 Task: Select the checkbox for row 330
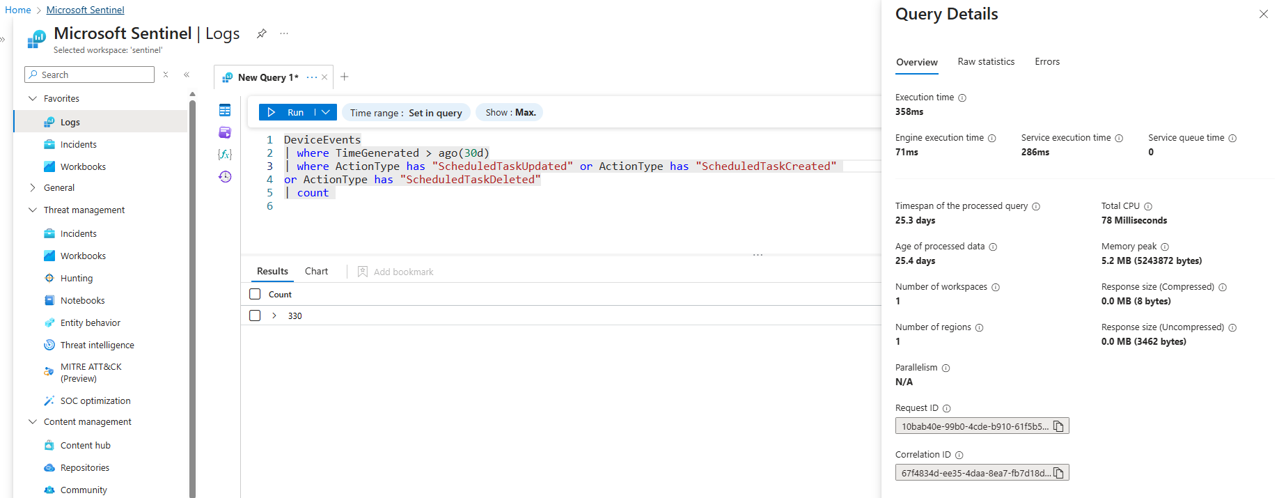255,316
